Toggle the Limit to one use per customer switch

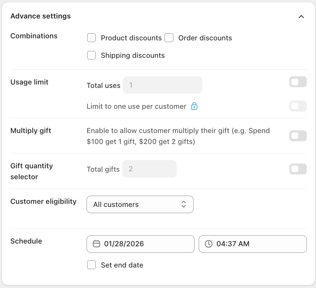[298, 106]
